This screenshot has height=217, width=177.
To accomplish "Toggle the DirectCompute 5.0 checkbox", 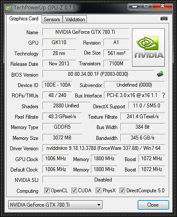I will click(122, 191).
